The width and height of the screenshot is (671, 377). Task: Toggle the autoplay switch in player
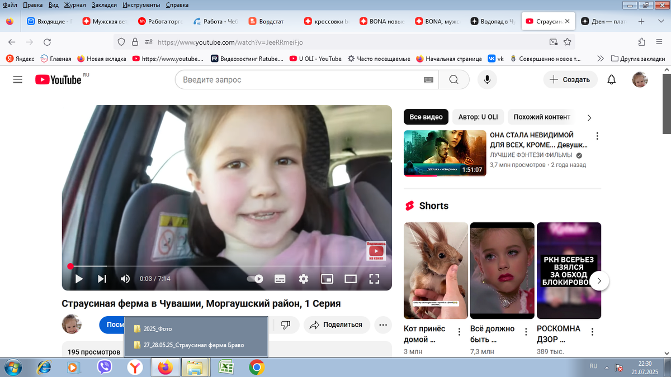coord(255,279)
